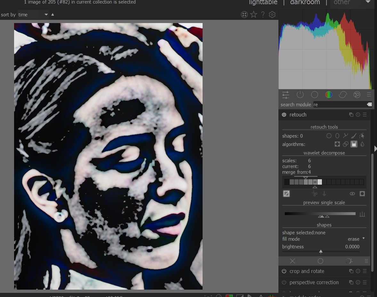
Task: Select uniformly blend circle icon
Action: [320, 261]
